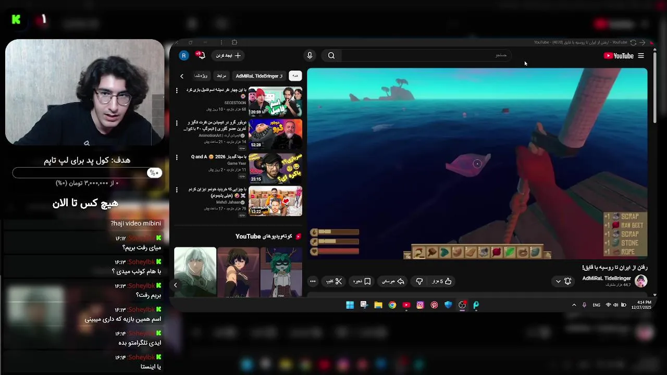Click the Kick logo in stream overlay

point(16,20)
